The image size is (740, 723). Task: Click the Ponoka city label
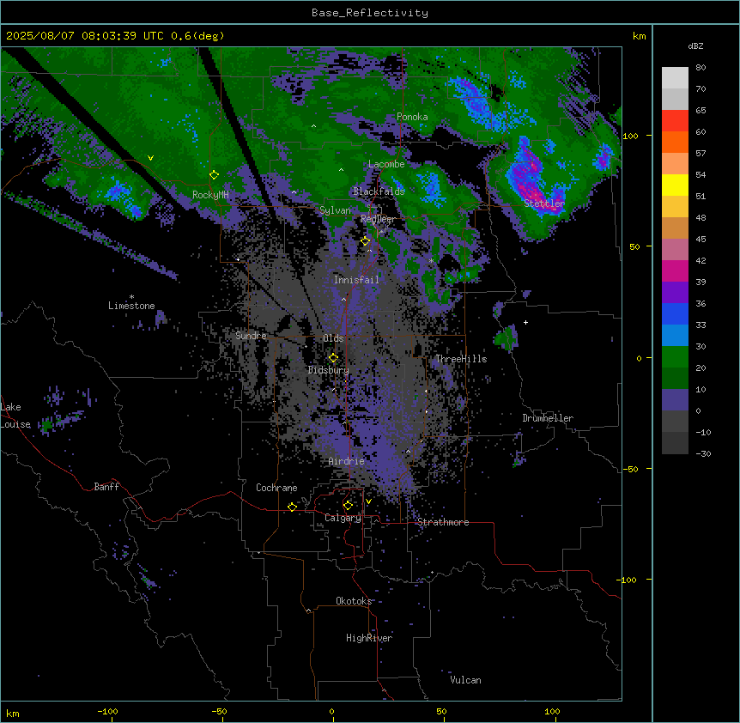(412, 117)
